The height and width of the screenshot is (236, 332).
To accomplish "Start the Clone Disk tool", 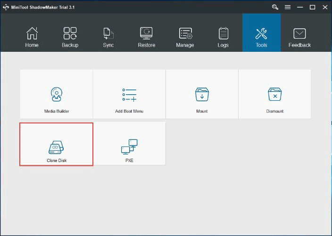I will 57,144.
